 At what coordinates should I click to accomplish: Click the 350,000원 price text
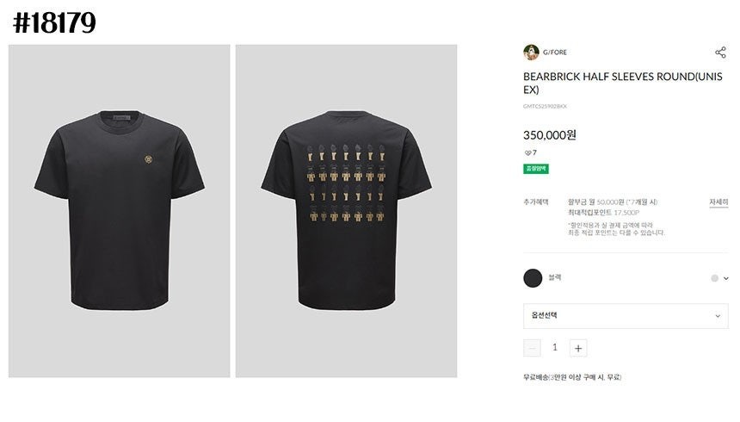pos(550,134)
